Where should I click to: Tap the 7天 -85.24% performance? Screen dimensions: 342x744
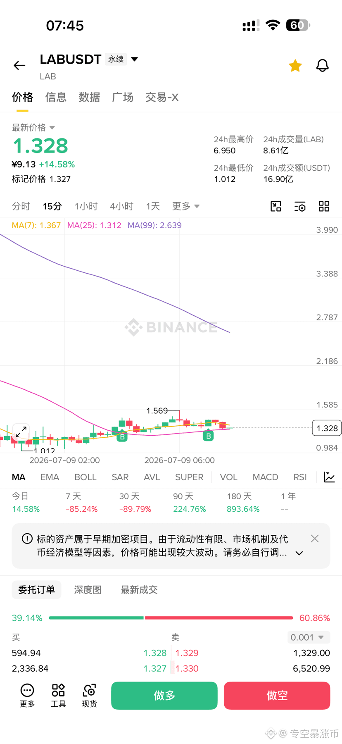pos(82,503)
